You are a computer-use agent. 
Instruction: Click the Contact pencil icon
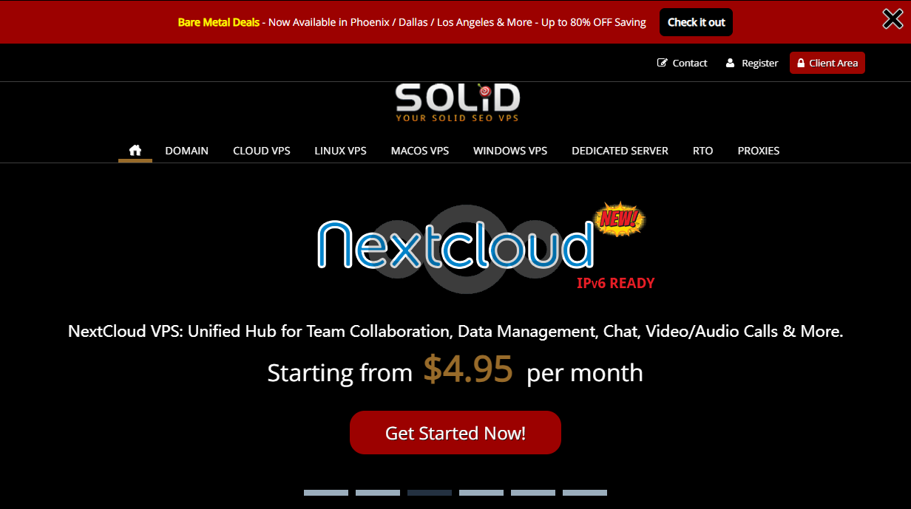[663, 63]
